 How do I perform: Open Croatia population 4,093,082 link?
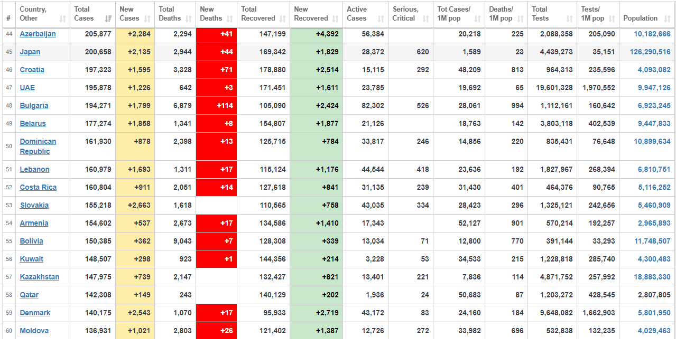click(x=654, y=70)
